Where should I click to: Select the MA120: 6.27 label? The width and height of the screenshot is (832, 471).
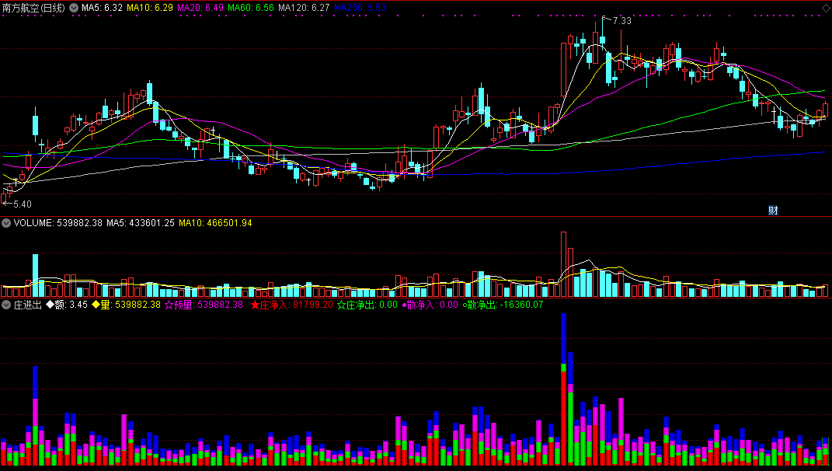304,8
